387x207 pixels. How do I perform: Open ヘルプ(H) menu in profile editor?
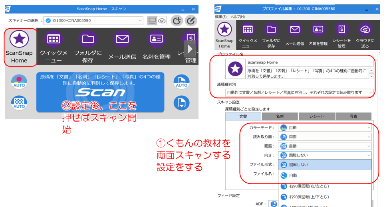pos(238,17)
